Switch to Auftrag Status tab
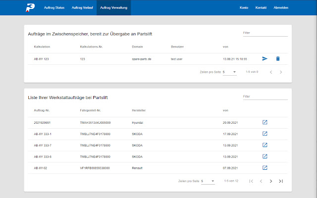This screenshot has height=198, width=317. 54,8
